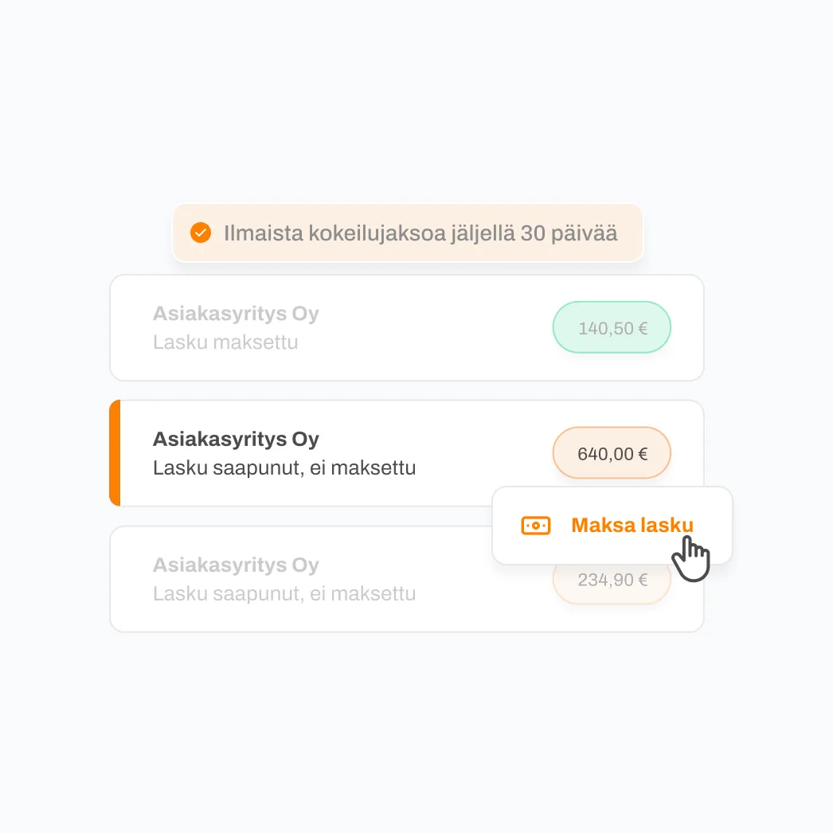This screenshot has width=833, height=833.
Task: Click the free trial banner text
Action: point(420,233)
